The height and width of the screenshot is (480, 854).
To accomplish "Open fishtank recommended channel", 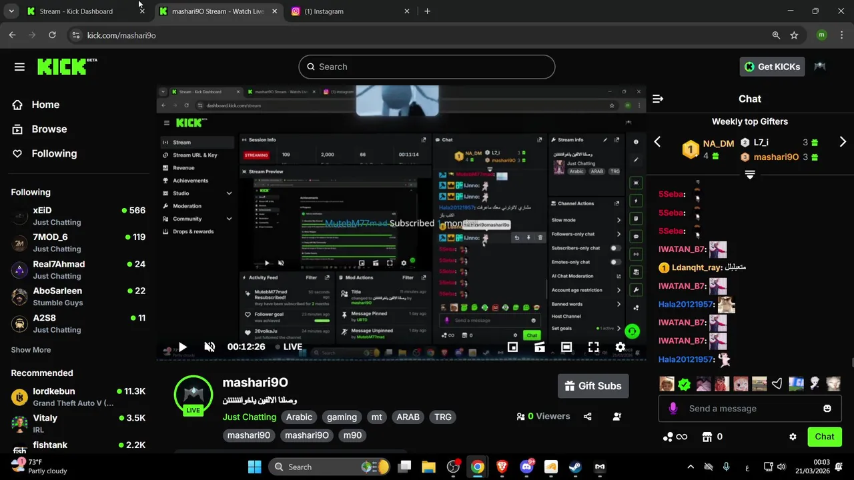I will click(x=79, y=448).
